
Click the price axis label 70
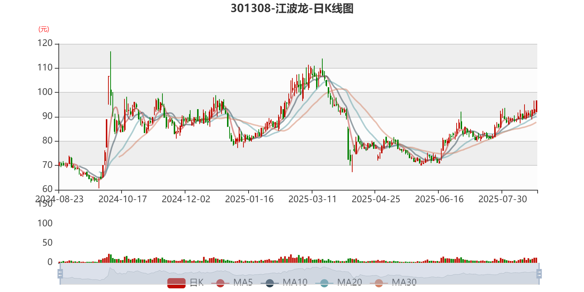tap(47, 165)
